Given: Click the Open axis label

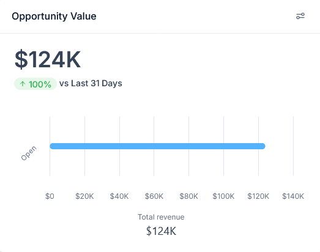Looking at the screenshot, I should tap(29, 153).
